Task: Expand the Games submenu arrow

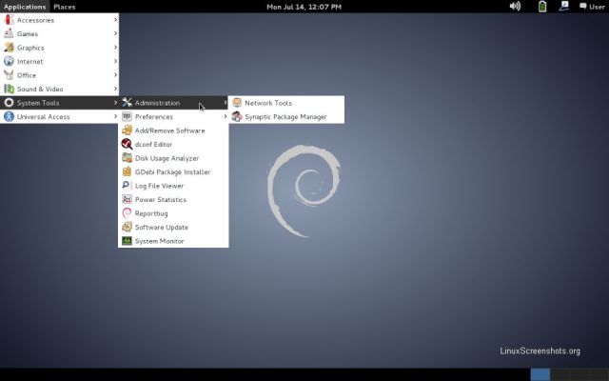Action: [x=115, y=33]
